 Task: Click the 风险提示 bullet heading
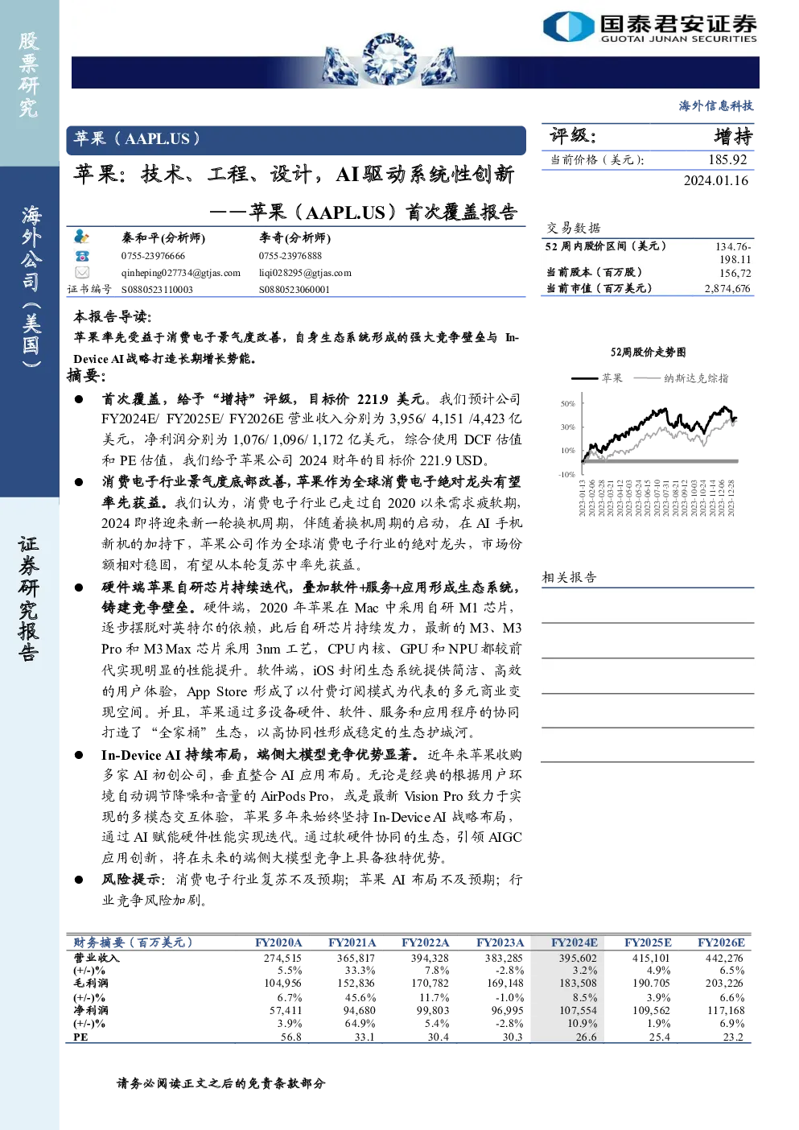click(x=132, y=880)
